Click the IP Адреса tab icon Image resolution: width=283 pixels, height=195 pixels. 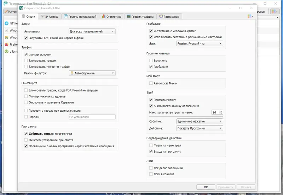[42, 16]
